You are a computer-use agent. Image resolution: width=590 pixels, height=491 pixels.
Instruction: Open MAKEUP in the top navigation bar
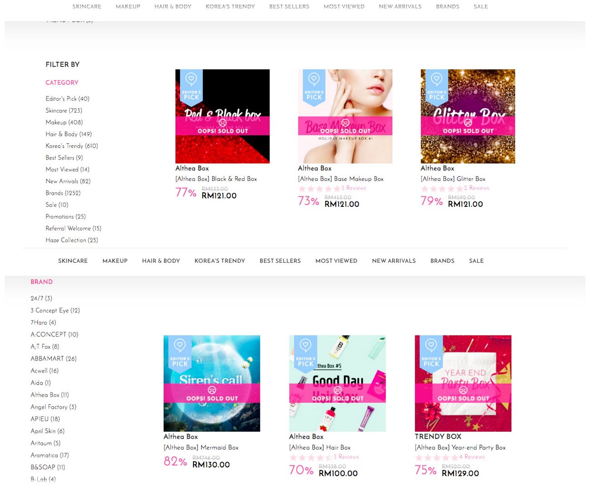(128, 6)
